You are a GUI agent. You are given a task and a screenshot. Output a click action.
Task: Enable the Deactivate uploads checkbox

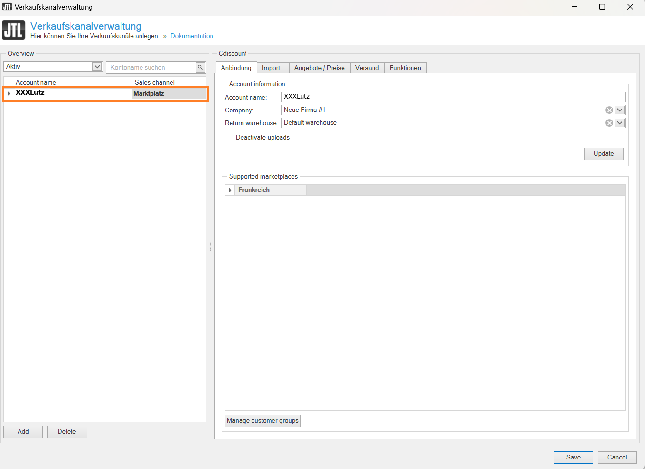click(229, 137)
